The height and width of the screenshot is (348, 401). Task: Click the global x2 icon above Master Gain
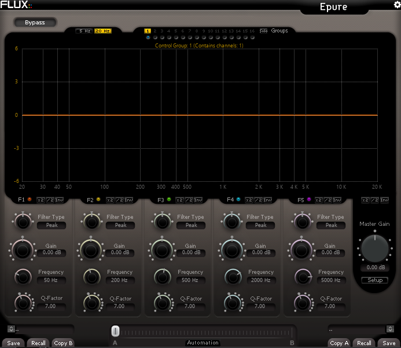pos(366,200)
